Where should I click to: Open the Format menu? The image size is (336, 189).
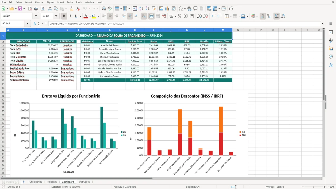(x=39, y=2)
